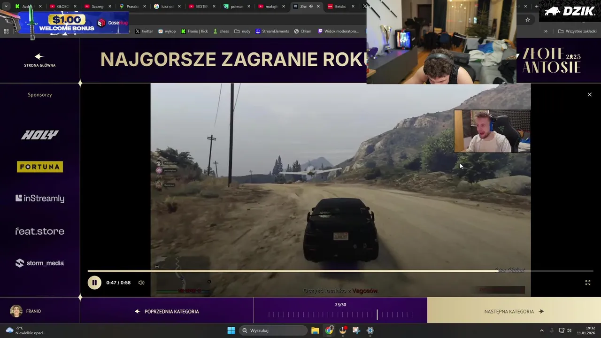Go back to Strona Główna
Image resolution: width=601 pixels, height=338 pixels.
coord(39,61)
